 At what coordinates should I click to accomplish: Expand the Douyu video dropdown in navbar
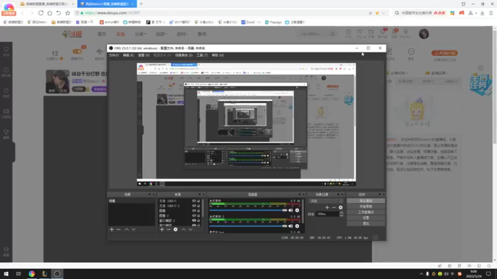click(x=161, y=34)
